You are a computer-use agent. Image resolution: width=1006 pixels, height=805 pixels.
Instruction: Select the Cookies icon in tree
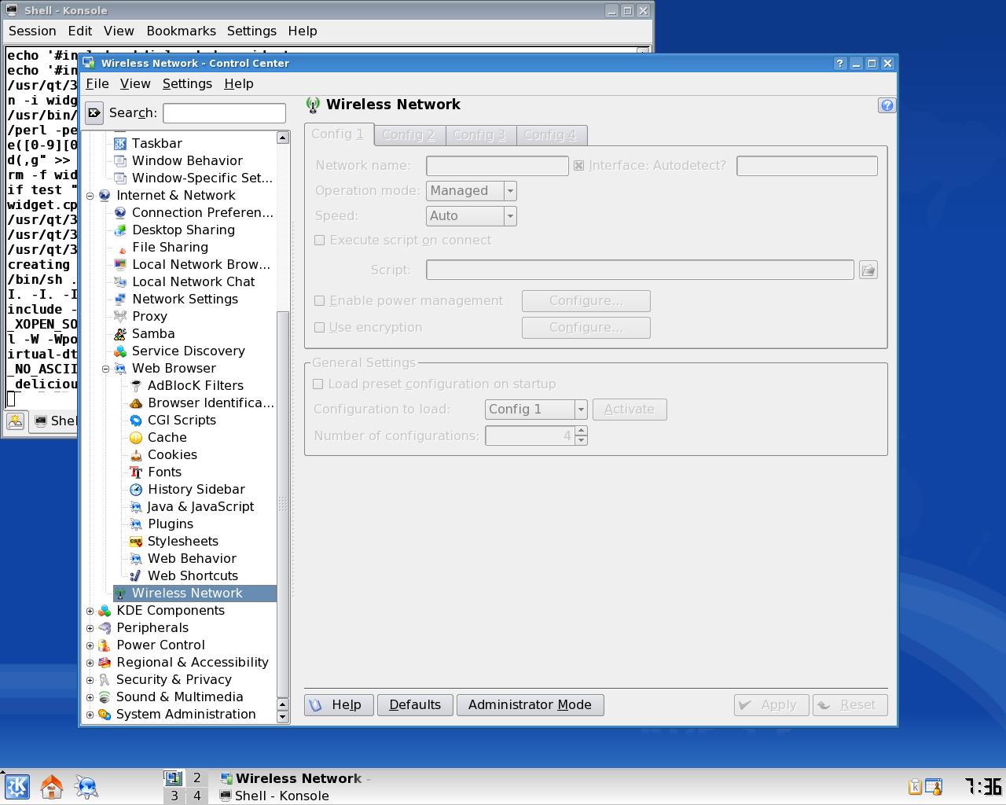pyautogui.click(x=136, y=454)
